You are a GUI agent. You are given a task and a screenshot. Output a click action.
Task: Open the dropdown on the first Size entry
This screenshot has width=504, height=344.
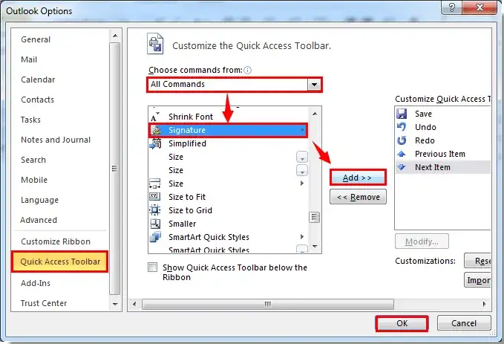(x=302, y=157)
